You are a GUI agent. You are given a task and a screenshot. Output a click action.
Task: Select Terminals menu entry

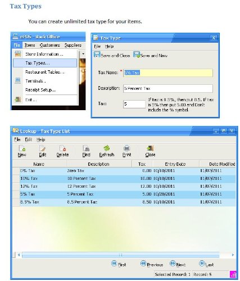(x=45, y=81)
